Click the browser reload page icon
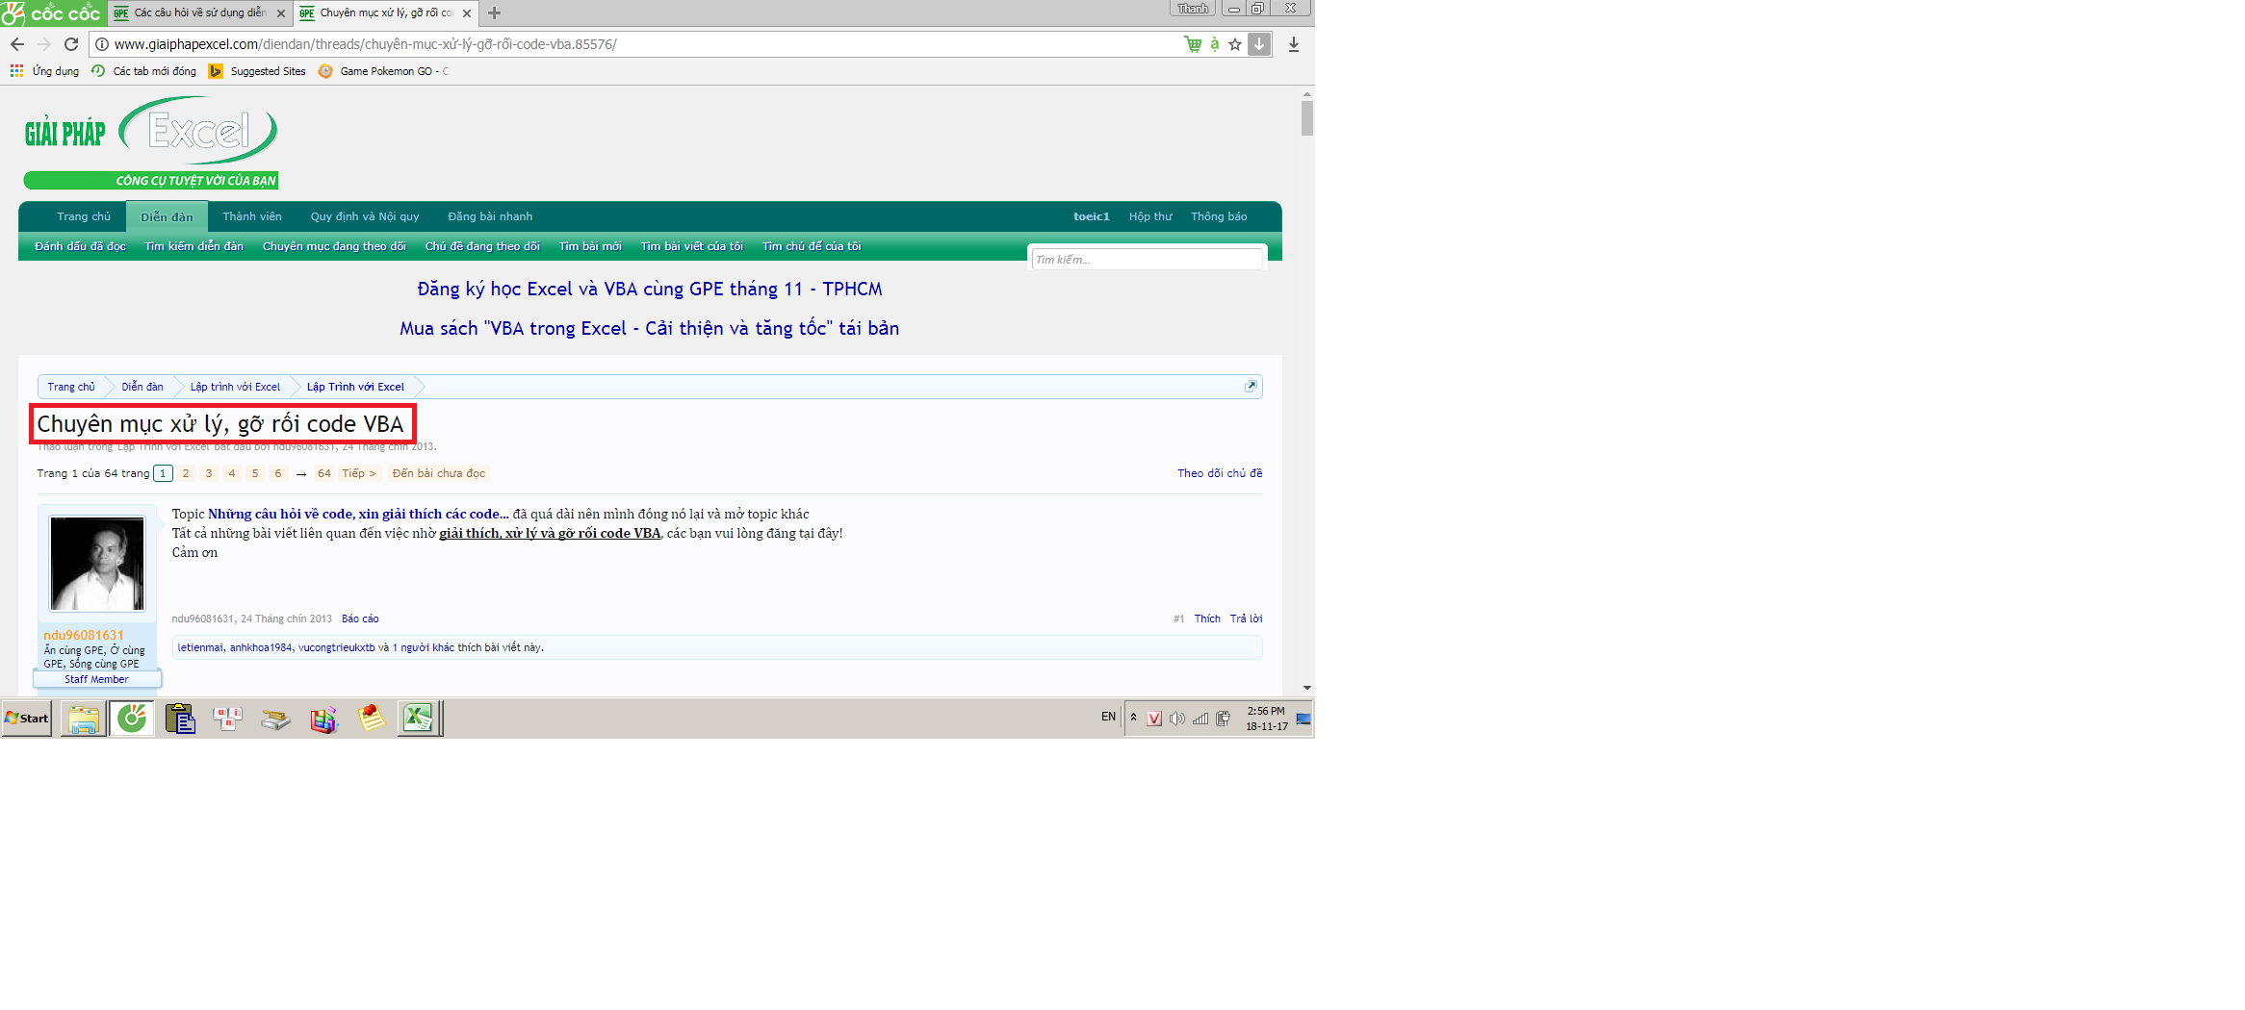The image size is (2245, 1010). click(71, 44)
